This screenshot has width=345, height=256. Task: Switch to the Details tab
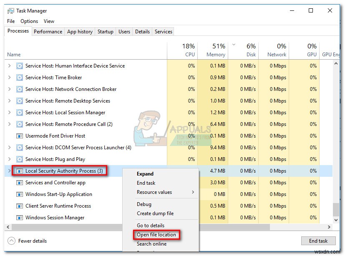coord(142,31)
